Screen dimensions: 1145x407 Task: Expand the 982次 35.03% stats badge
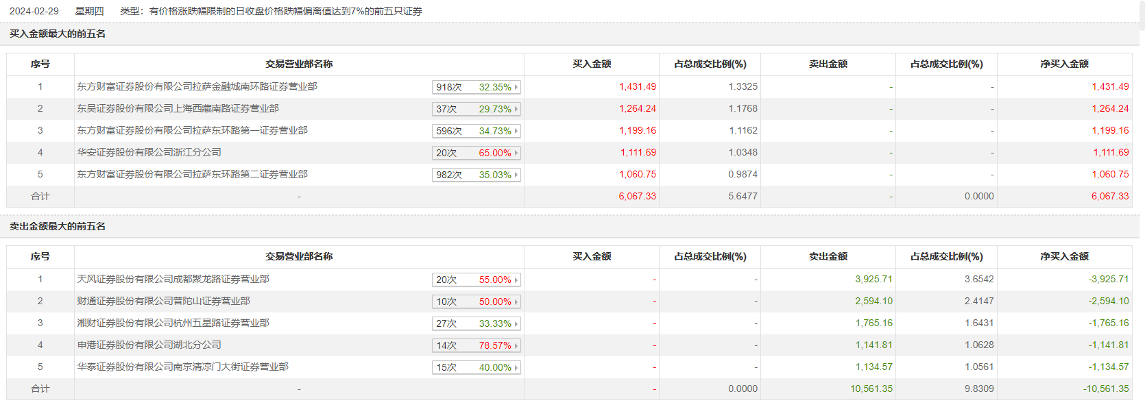click(x=516, y=175)
